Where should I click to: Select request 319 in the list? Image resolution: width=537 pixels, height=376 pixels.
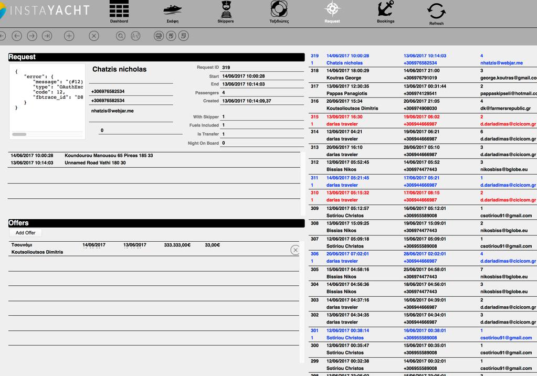(x=423, y=59)
